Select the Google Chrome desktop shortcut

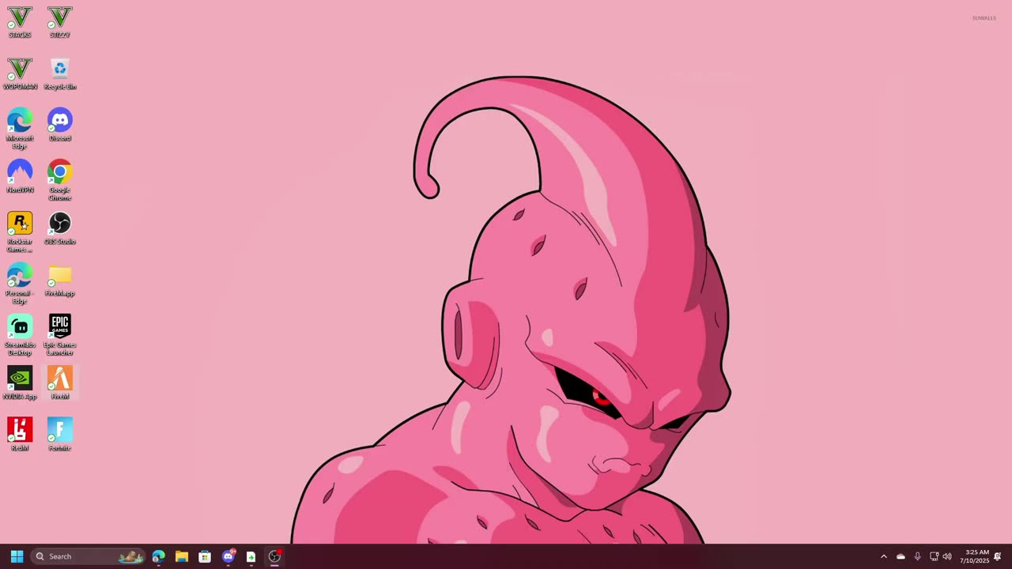click(59, 180)
